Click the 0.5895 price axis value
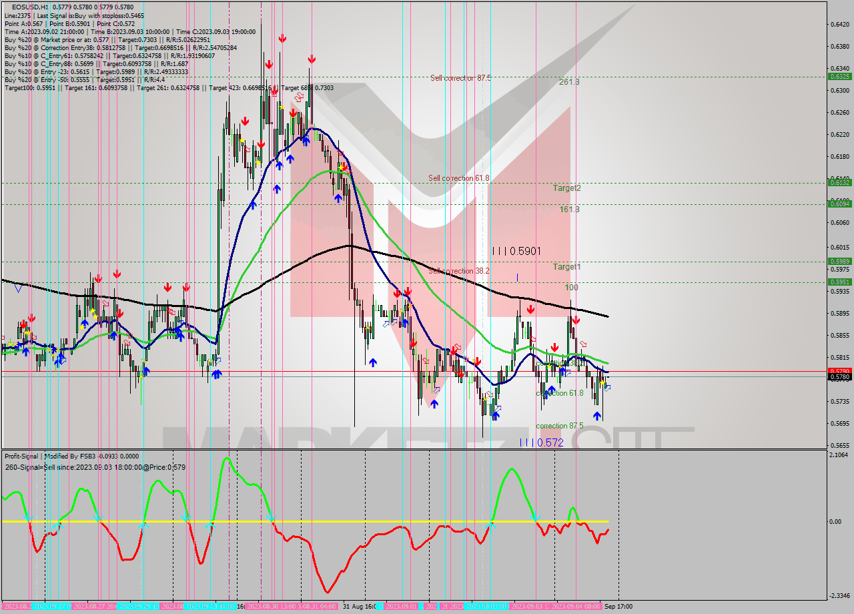 pyautogui.click(x=839, y=313)
